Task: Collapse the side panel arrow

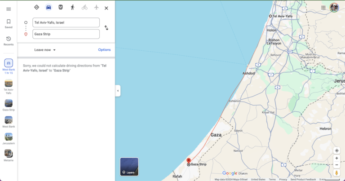Action: [118, 91]
